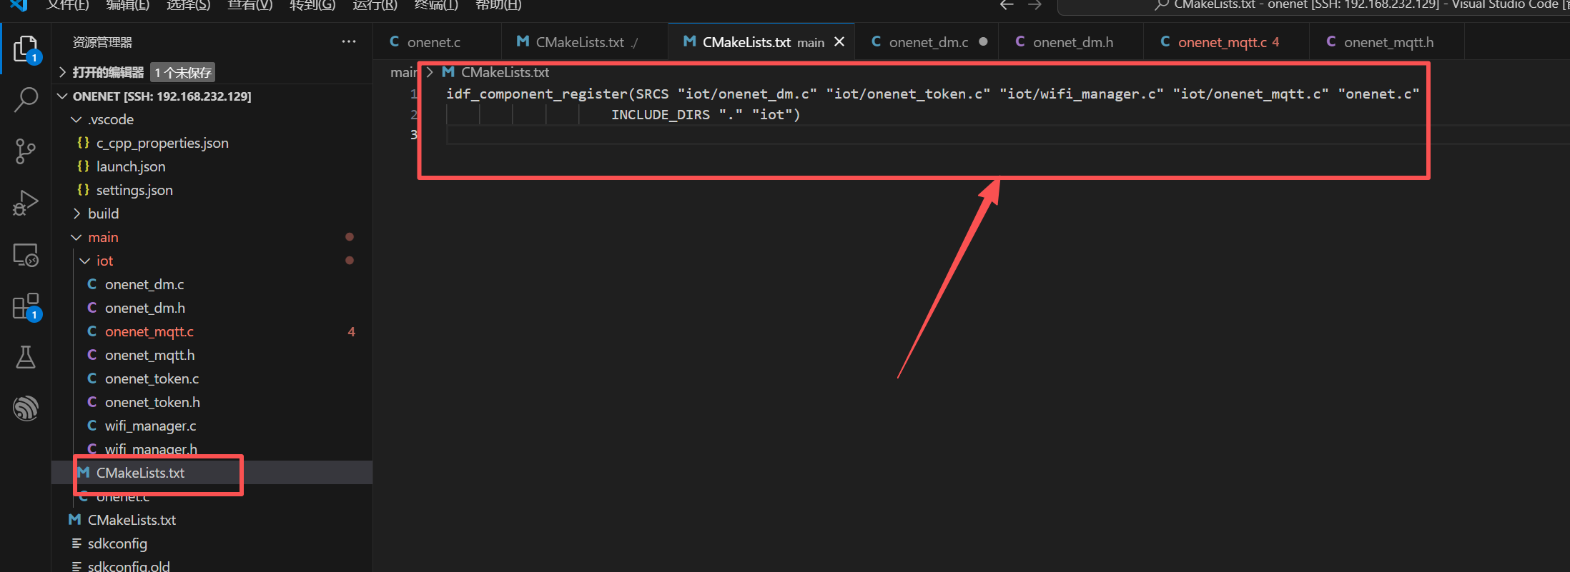Click unsaved dot on onenet_dm.c tab
The image size is (1570, 572).
pyautogui.click(x=984, y=41)
